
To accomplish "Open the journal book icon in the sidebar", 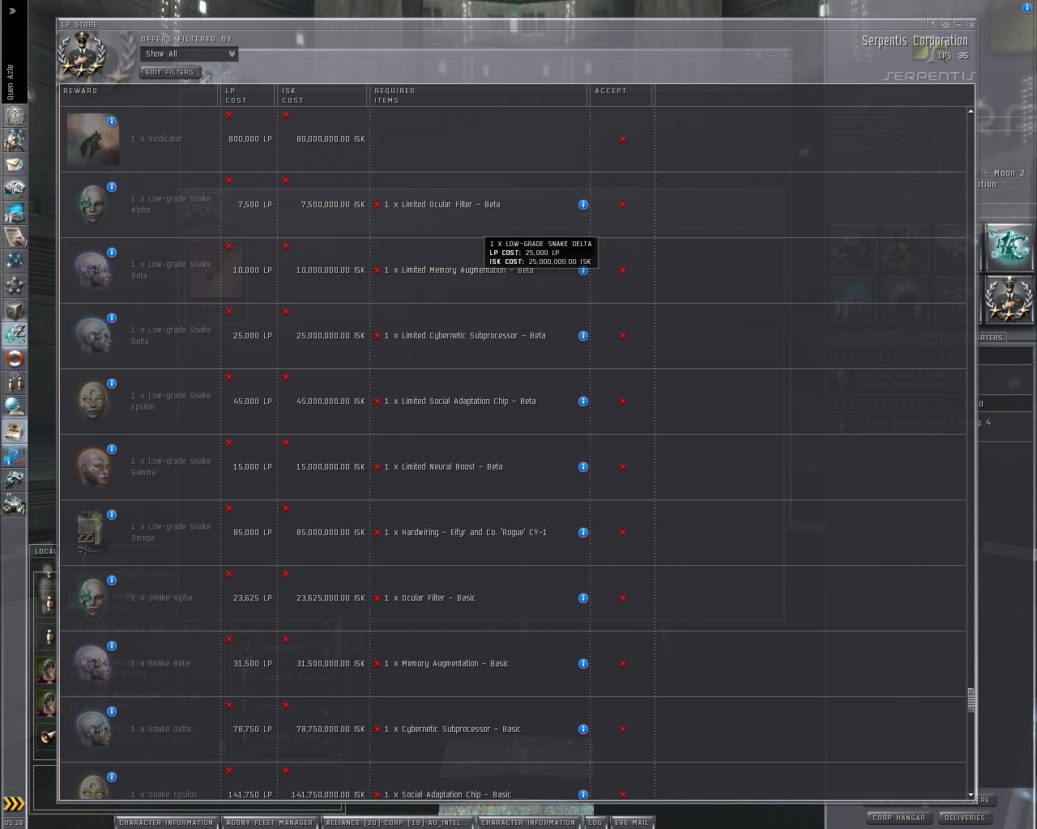I will [x=14, y=432].
